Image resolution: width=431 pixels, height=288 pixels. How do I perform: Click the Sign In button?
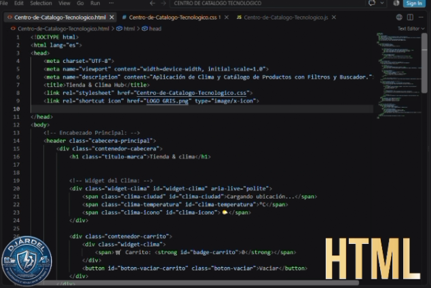coord(414,3)
